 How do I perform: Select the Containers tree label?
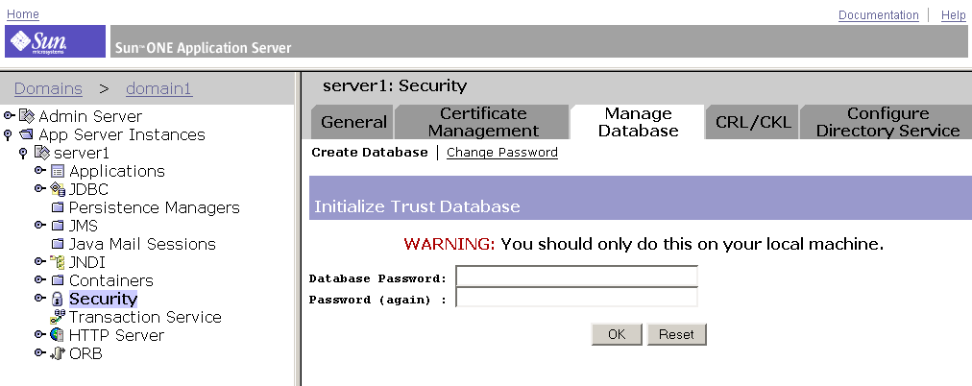pos(111,280)
